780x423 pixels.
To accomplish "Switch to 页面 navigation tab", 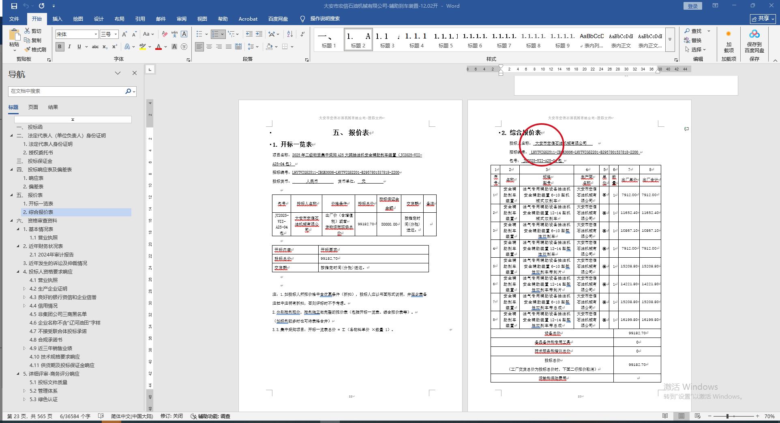I will pyautogui.click(x=33, y=107).
